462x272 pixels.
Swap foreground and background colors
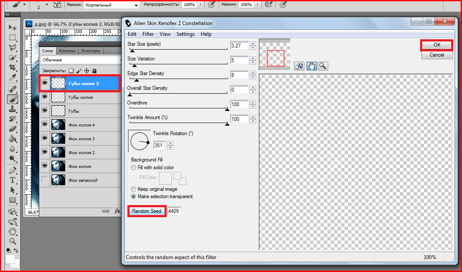[x=16, y=250]
